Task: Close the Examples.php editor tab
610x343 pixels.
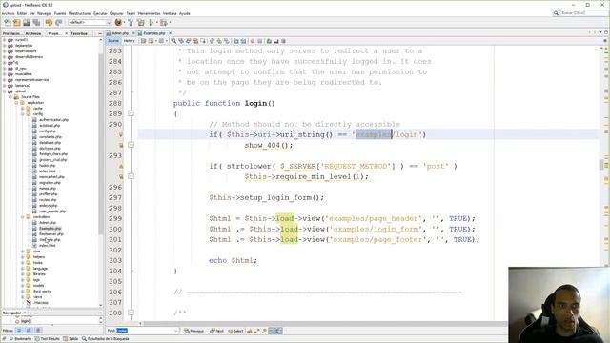Action: coord(170,33)
